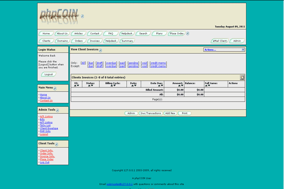Image resolution: width=284 pixels, height=189 pixels.
Task: Go to Articles in the navigation bar
Action: tap(78, 34)
